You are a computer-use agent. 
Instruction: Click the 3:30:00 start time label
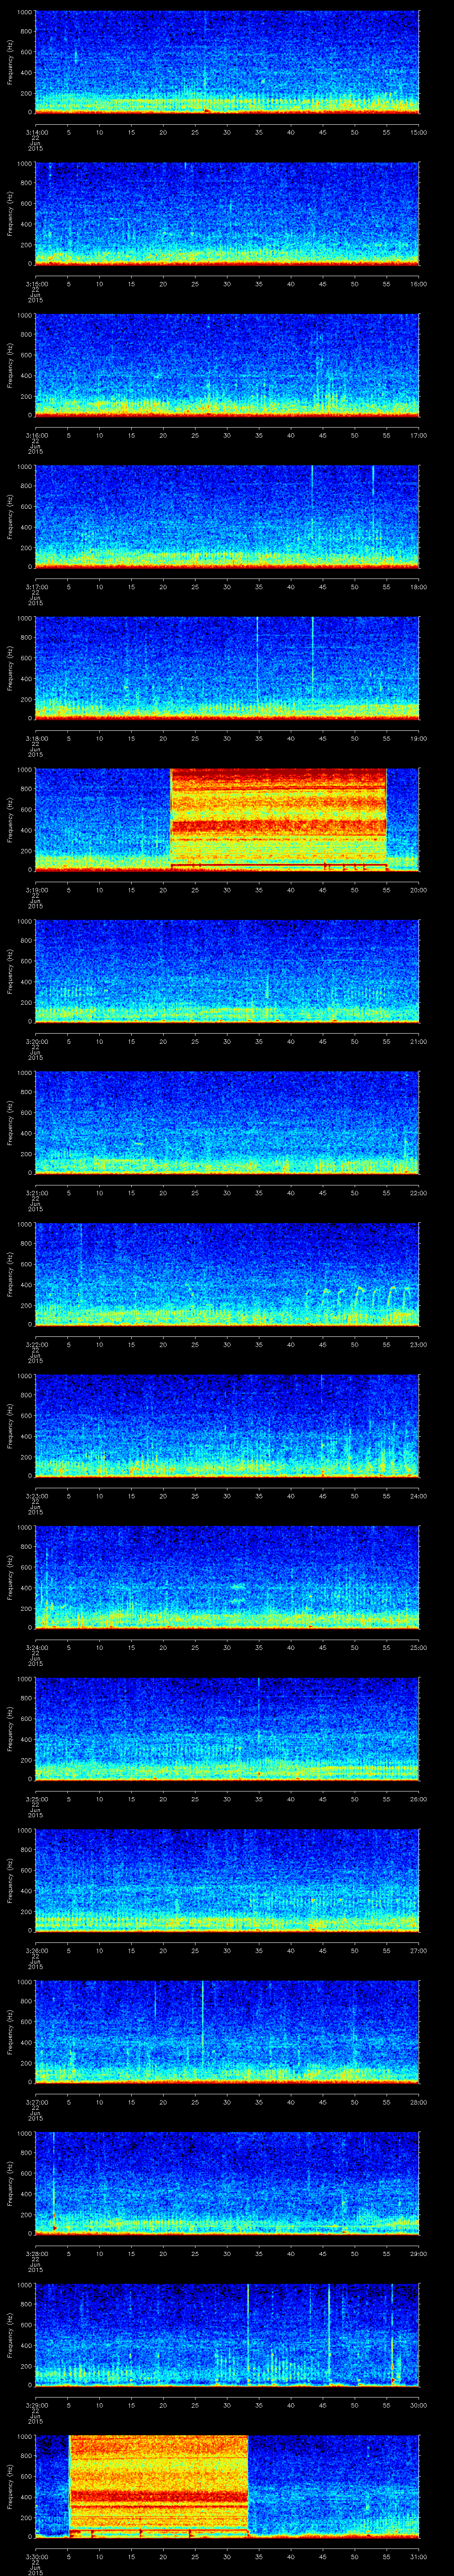tap(36, 2556)
